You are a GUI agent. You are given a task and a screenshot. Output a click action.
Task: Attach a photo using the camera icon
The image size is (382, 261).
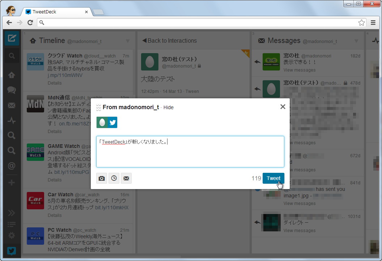(102, 178)
